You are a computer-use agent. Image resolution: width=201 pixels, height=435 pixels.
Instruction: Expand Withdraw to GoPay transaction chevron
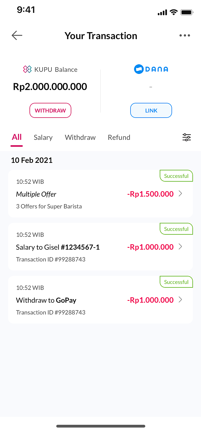[x=180, y=300]
